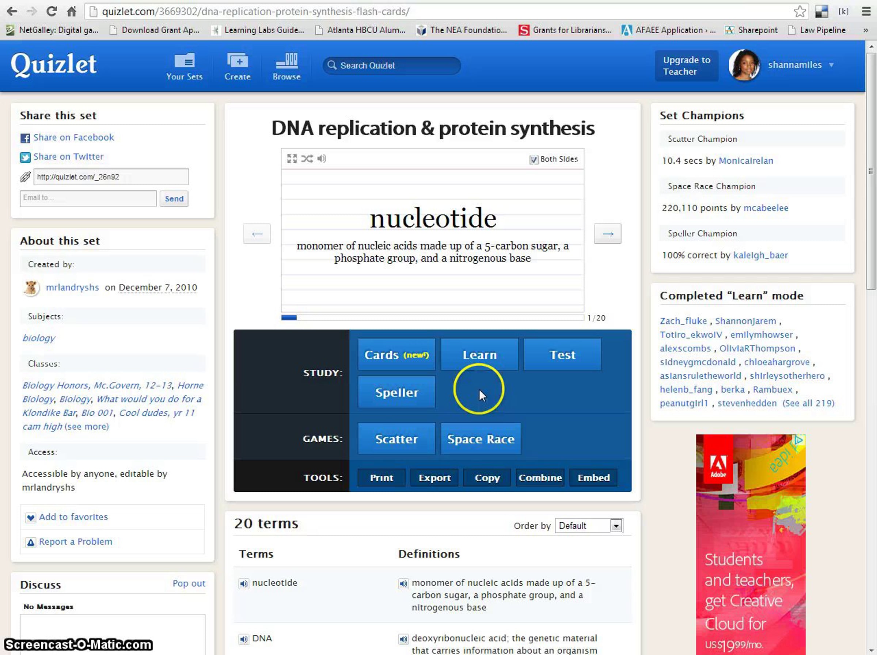Pop out the Discuss panel
This screenshot has height=655, width=877.
click(189, 583)
